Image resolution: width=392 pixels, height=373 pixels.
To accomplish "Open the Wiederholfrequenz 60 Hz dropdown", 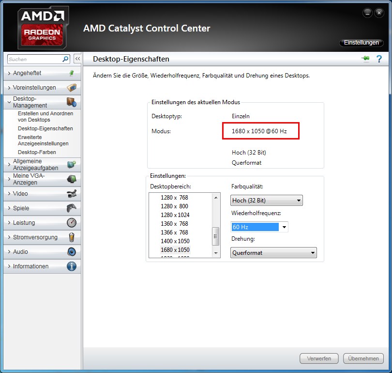I will pyautogui.click(x=259, y=227).
